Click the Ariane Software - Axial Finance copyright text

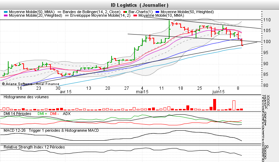pyautogui.click(x=31, y=84)
